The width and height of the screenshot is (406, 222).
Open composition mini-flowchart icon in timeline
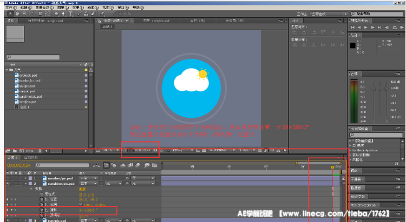(x=97, y=165)
